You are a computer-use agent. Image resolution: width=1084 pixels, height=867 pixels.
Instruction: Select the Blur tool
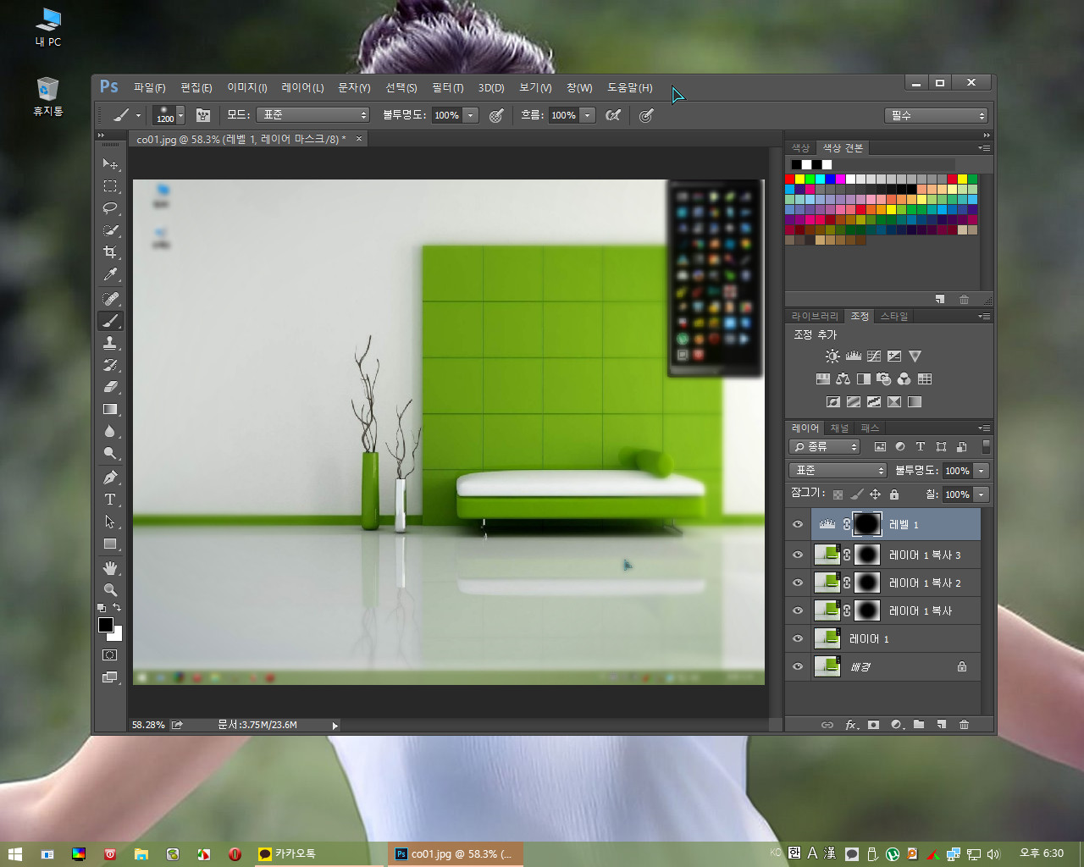pyautogui.click(x=110, y=431)
